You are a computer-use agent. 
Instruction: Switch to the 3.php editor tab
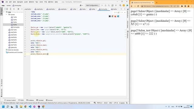pos(93,9)
